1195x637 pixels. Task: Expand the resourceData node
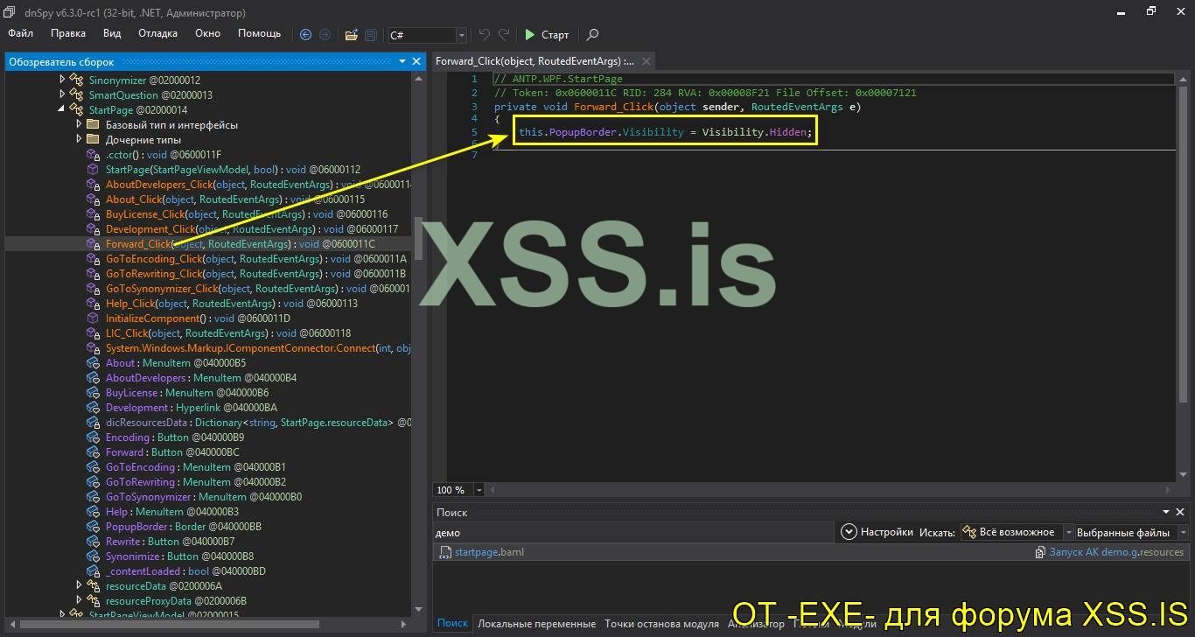point(79,585)
